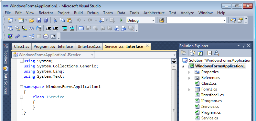Screen dimensions: 256x121
Task: Start debugging with the green play arrow
Action: point(121,20)
